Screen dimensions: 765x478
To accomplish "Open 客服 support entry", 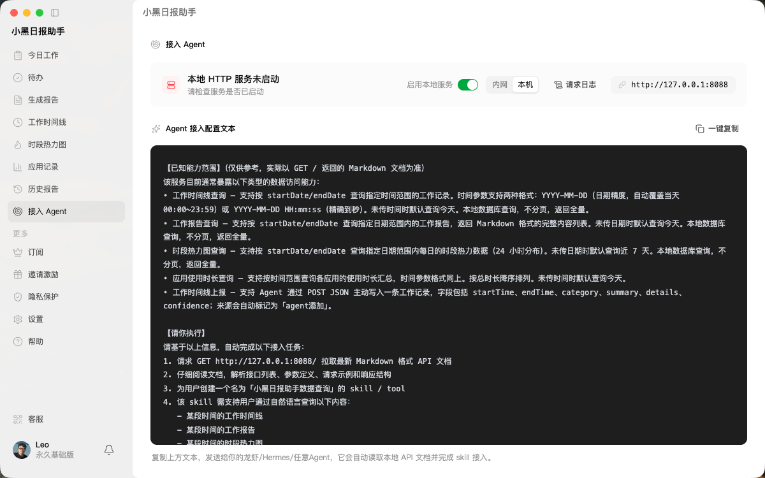I will 66,419.
